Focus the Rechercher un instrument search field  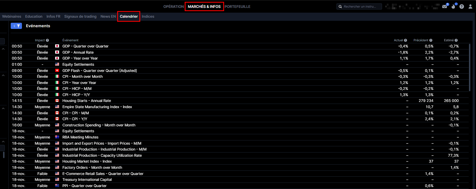[362, 6]
